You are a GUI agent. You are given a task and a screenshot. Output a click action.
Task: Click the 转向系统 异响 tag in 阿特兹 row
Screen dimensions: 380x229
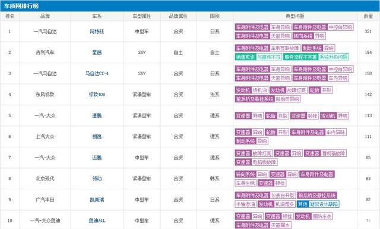coord(309,36)
